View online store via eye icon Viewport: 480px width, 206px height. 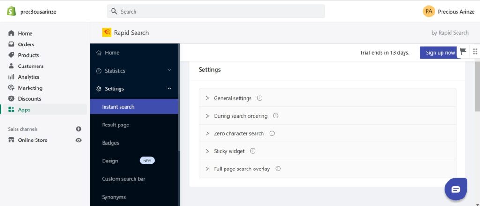79,140
